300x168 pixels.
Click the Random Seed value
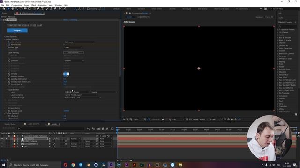coord(67,111)
